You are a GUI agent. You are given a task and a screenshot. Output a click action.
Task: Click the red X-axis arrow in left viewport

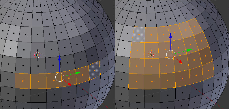pos(69,84)
